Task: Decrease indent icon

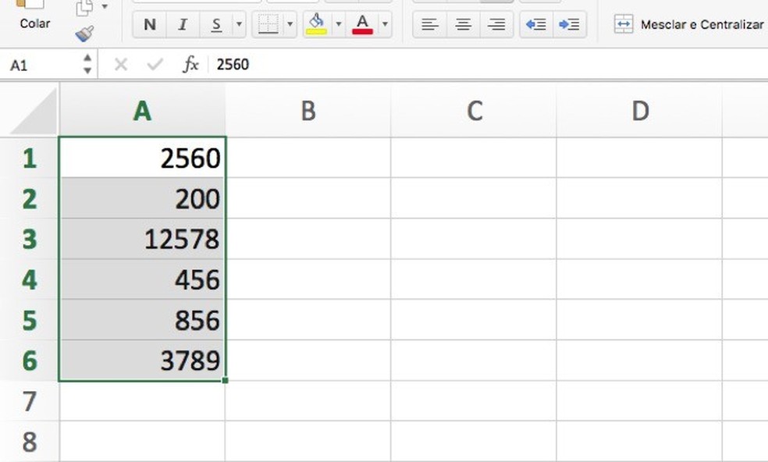Action: pyautogui.click(x=536, y=24)
